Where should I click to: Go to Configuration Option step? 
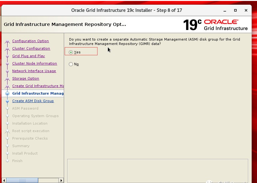pos(31,41)
